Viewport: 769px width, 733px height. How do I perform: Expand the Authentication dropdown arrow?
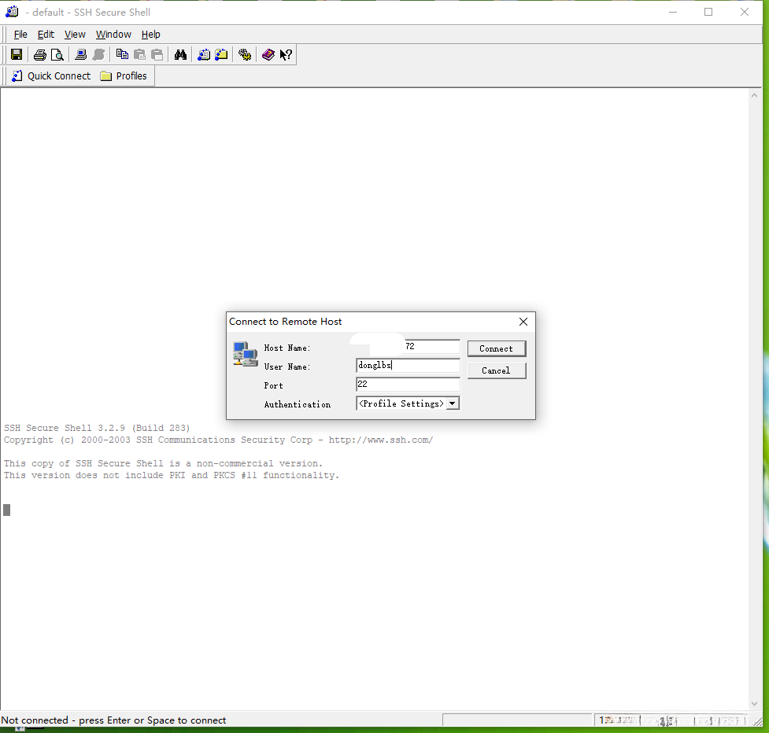click(453, 403)
